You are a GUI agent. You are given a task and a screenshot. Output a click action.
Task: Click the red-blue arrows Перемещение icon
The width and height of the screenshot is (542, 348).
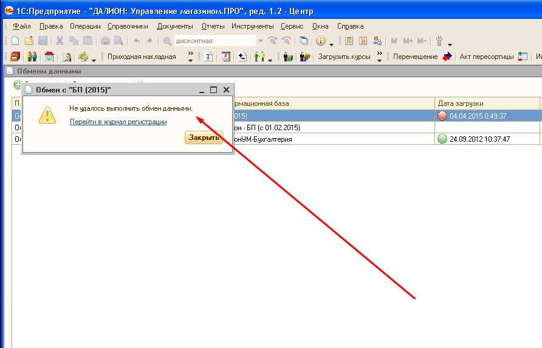pyautogui.click(x=447, y=57)
